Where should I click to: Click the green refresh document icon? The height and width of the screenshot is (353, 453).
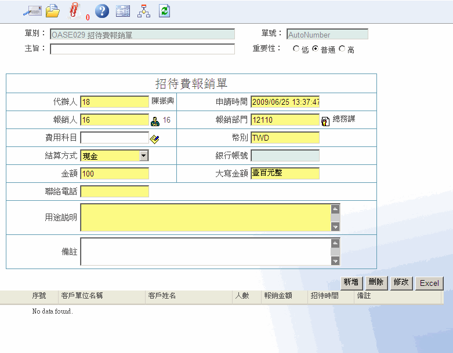[164, 10]
